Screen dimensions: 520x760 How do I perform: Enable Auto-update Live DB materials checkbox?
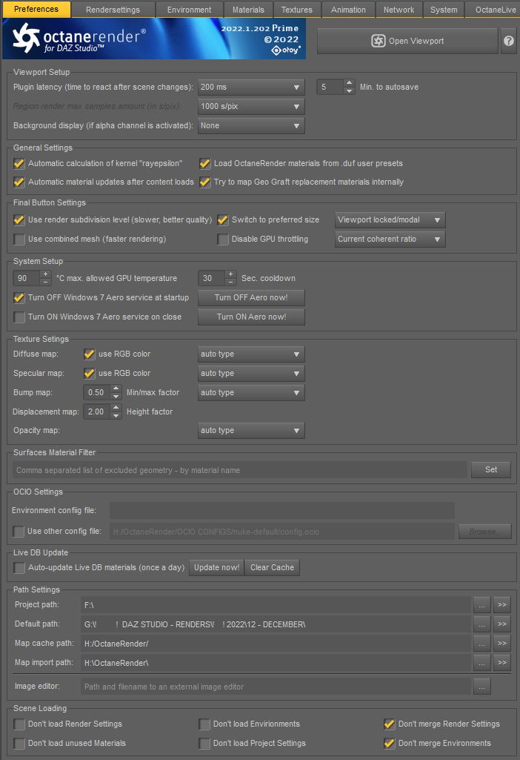19,567
